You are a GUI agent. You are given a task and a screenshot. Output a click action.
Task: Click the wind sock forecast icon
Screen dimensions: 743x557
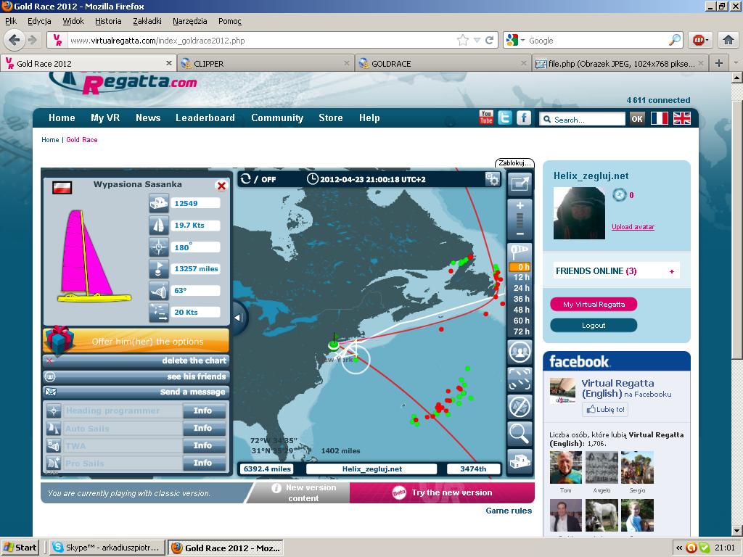click(x=520, y=251)
